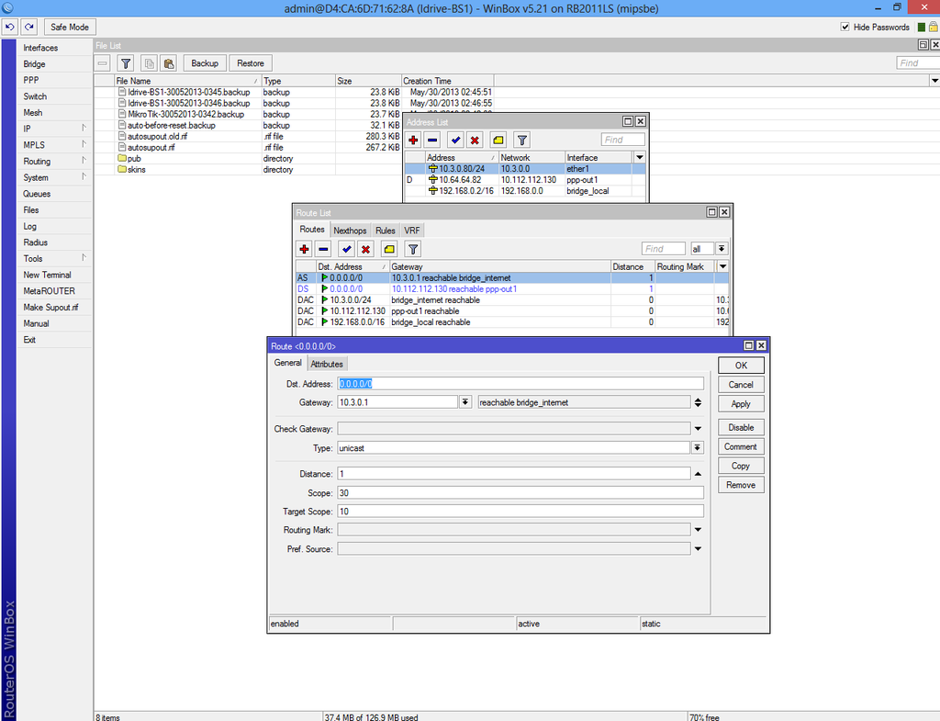Disable entry with Address List red X
940x721 pixels.
click(475, 140)
